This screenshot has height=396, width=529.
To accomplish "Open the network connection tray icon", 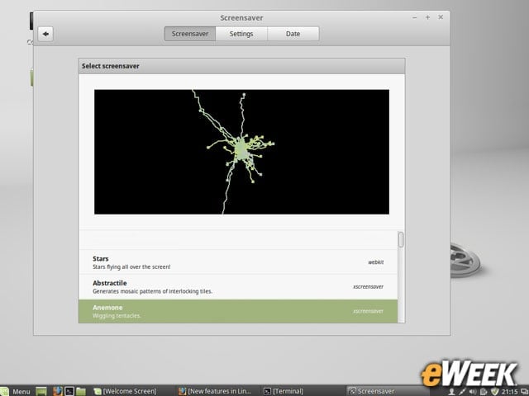I will 462,392.
